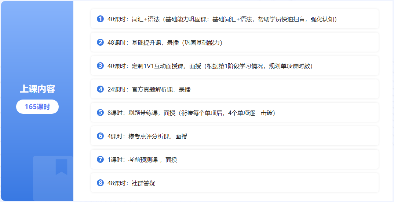Select the 模考点评分析课 row text
The height and width of the screenshot is (202, 394).
tap(147, 136)
